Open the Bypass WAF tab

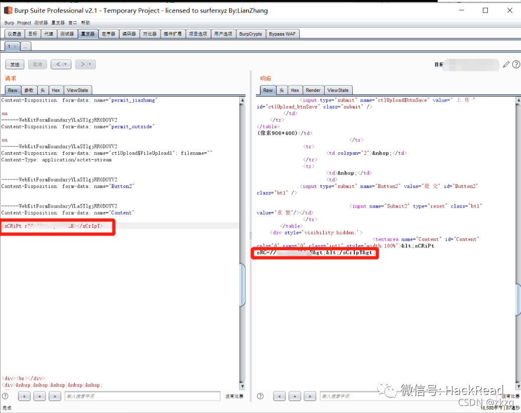click(282, 34)
